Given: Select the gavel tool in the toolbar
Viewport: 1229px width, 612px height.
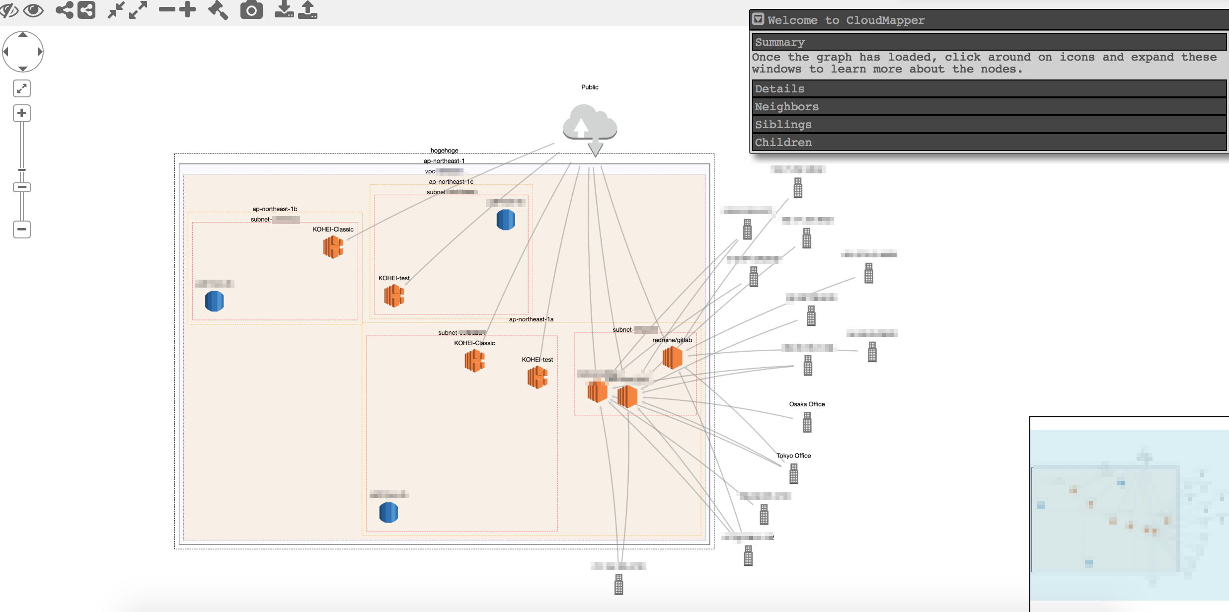Looking at the screenshot, I should point(217,10).
